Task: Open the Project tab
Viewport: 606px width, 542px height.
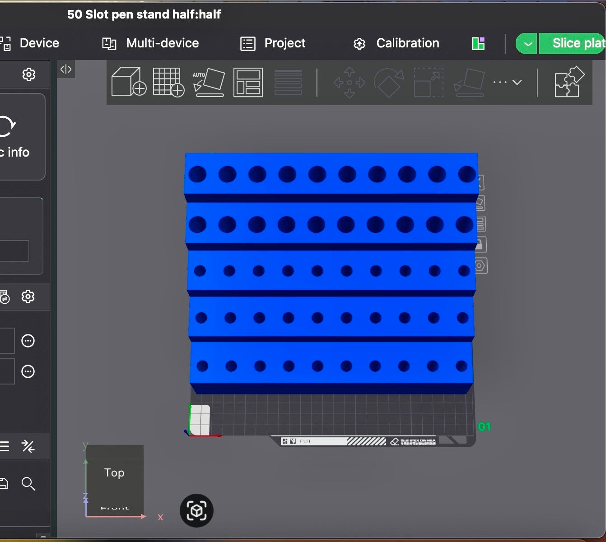Action: click(273, 43)
